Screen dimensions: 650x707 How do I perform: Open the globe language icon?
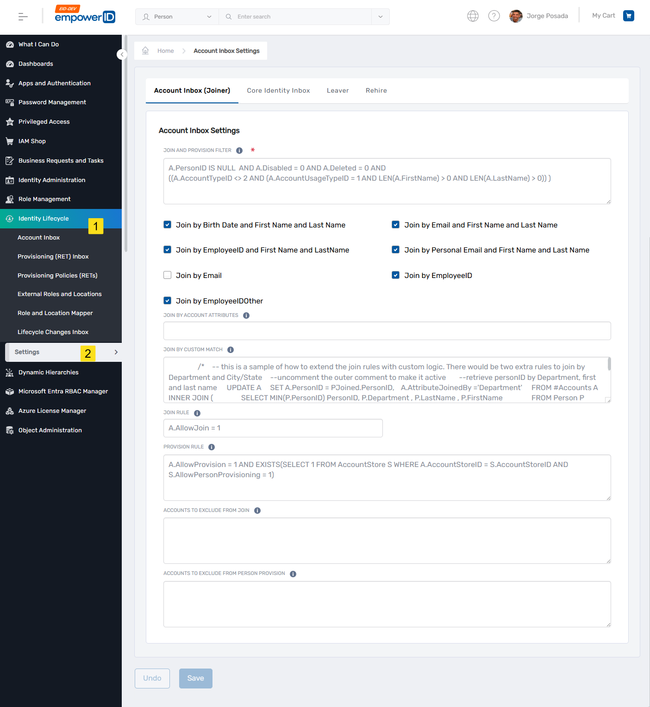473,15
